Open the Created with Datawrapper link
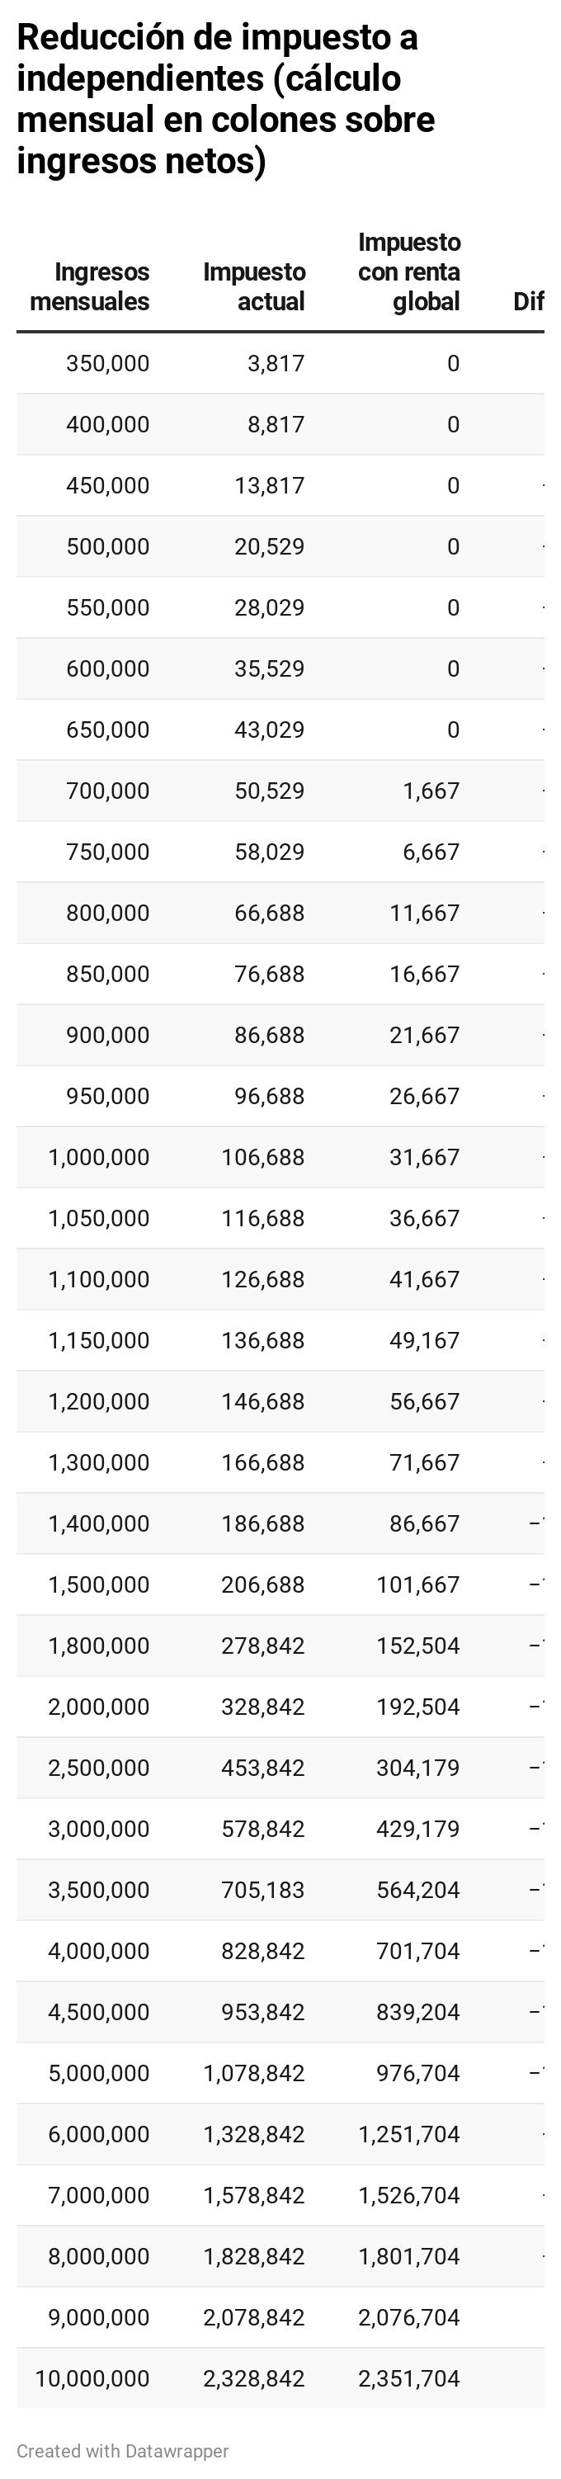 pos(123,2451)
